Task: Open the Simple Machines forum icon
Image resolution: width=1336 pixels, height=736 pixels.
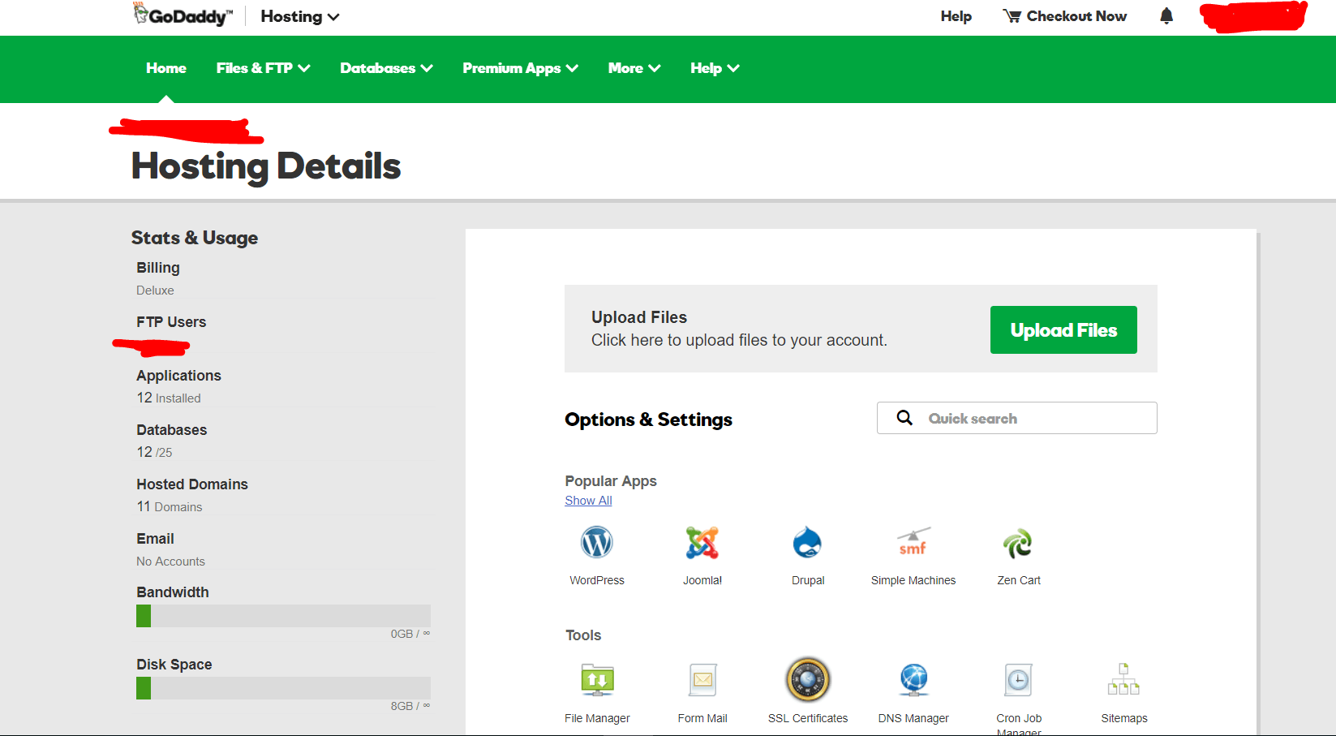Action: 913,543
